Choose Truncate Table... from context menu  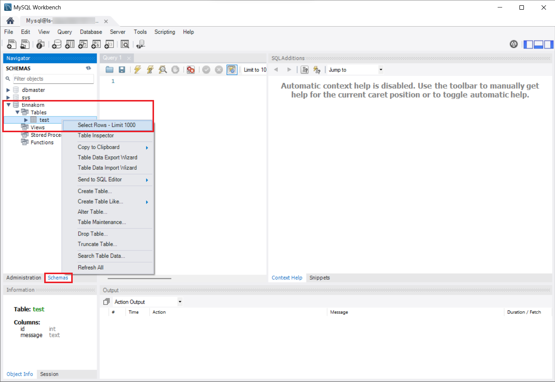coord(108,244)
